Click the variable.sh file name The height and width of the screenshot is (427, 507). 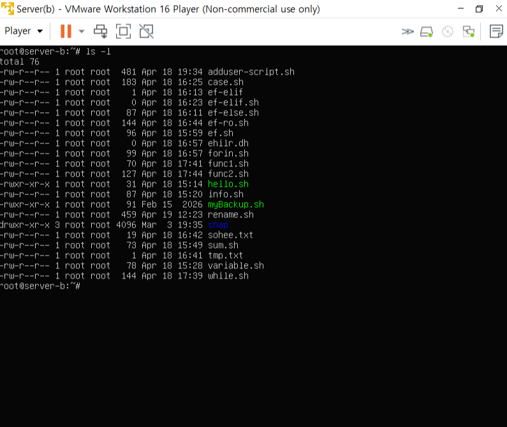click(236, 266)
